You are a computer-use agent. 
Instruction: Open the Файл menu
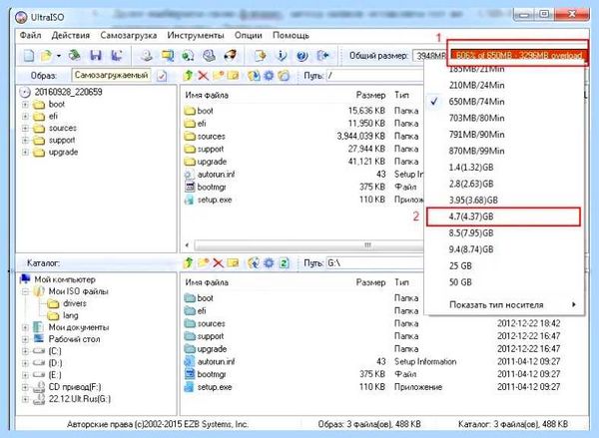point(30,36)
